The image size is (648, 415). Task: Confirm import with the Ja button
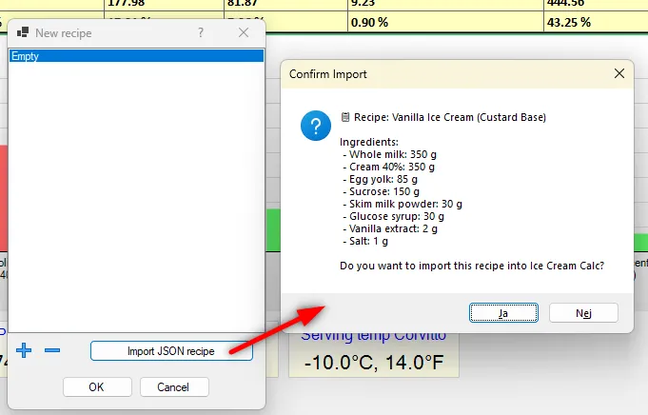click(503, 313)
